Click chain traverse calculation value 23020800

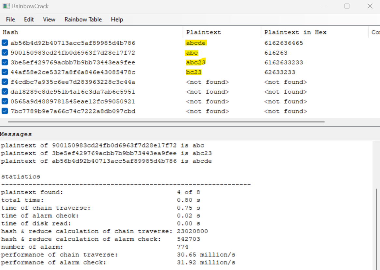[x=192, y=231]
